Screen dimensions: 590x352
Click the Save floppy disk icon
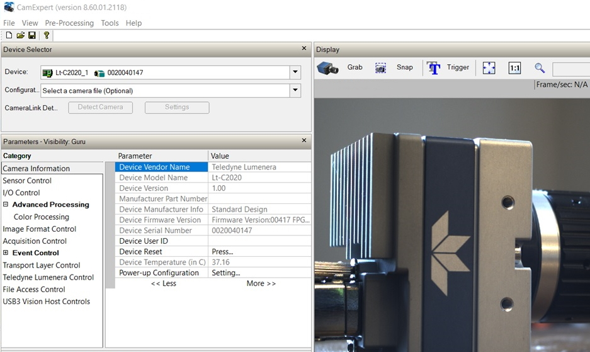pyautogui.click(x=31, y=36)
